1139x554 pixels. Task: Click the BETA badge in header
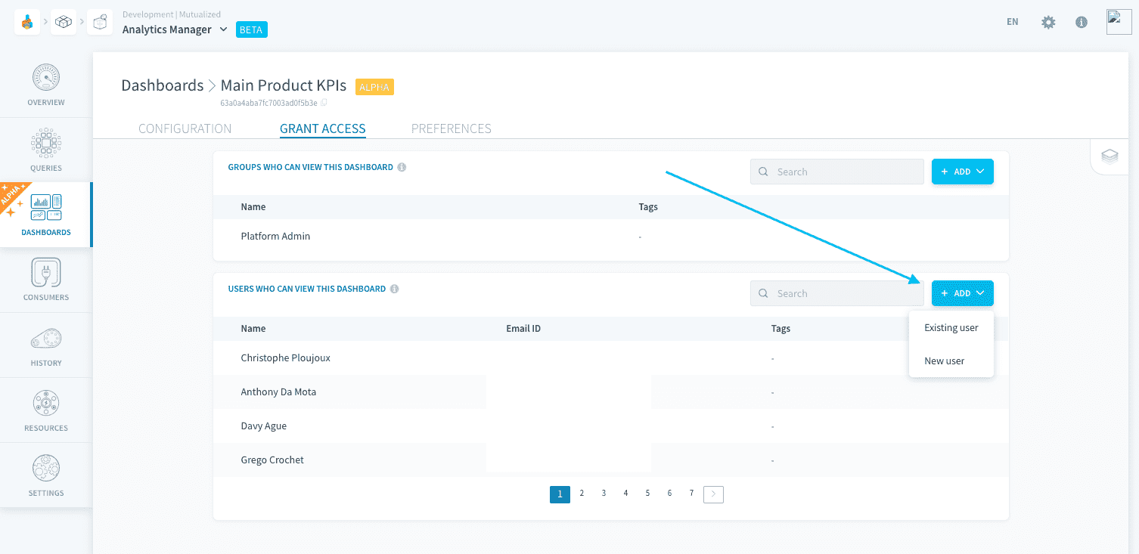(252, 29)
